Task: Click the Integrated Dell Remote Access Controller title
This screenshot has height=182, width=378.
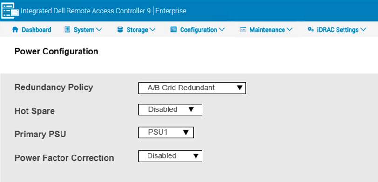Action: pyautogui.click(x=86, y=11)
